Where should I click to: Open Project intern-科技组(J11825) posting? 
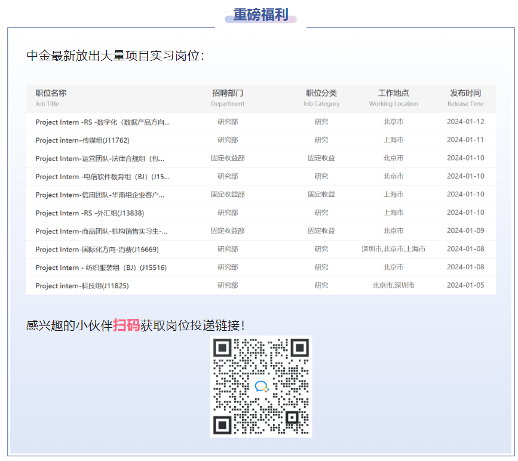coord(82,285)
